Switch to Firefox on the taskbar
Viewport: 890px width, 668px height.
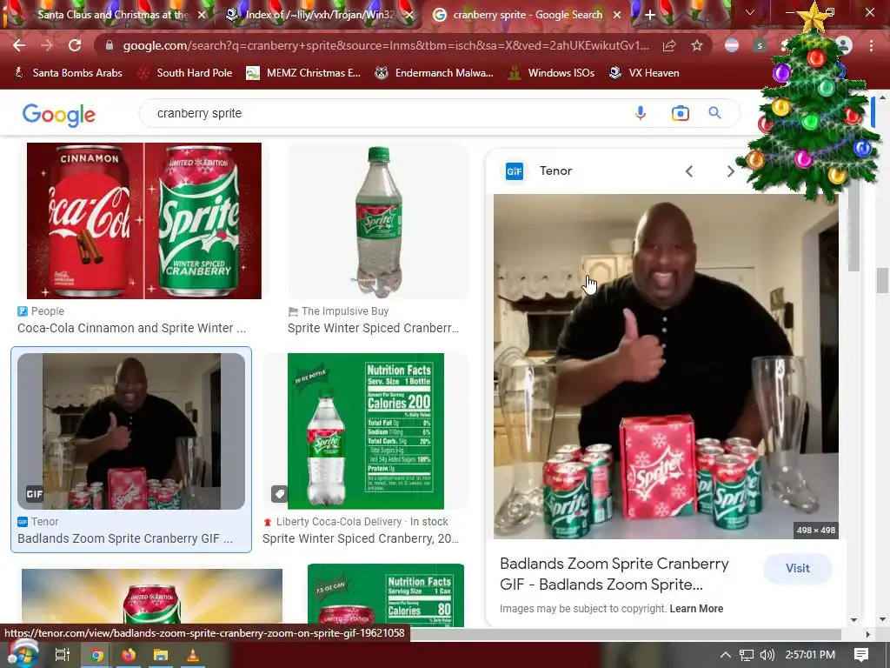[x=129, y=655]
